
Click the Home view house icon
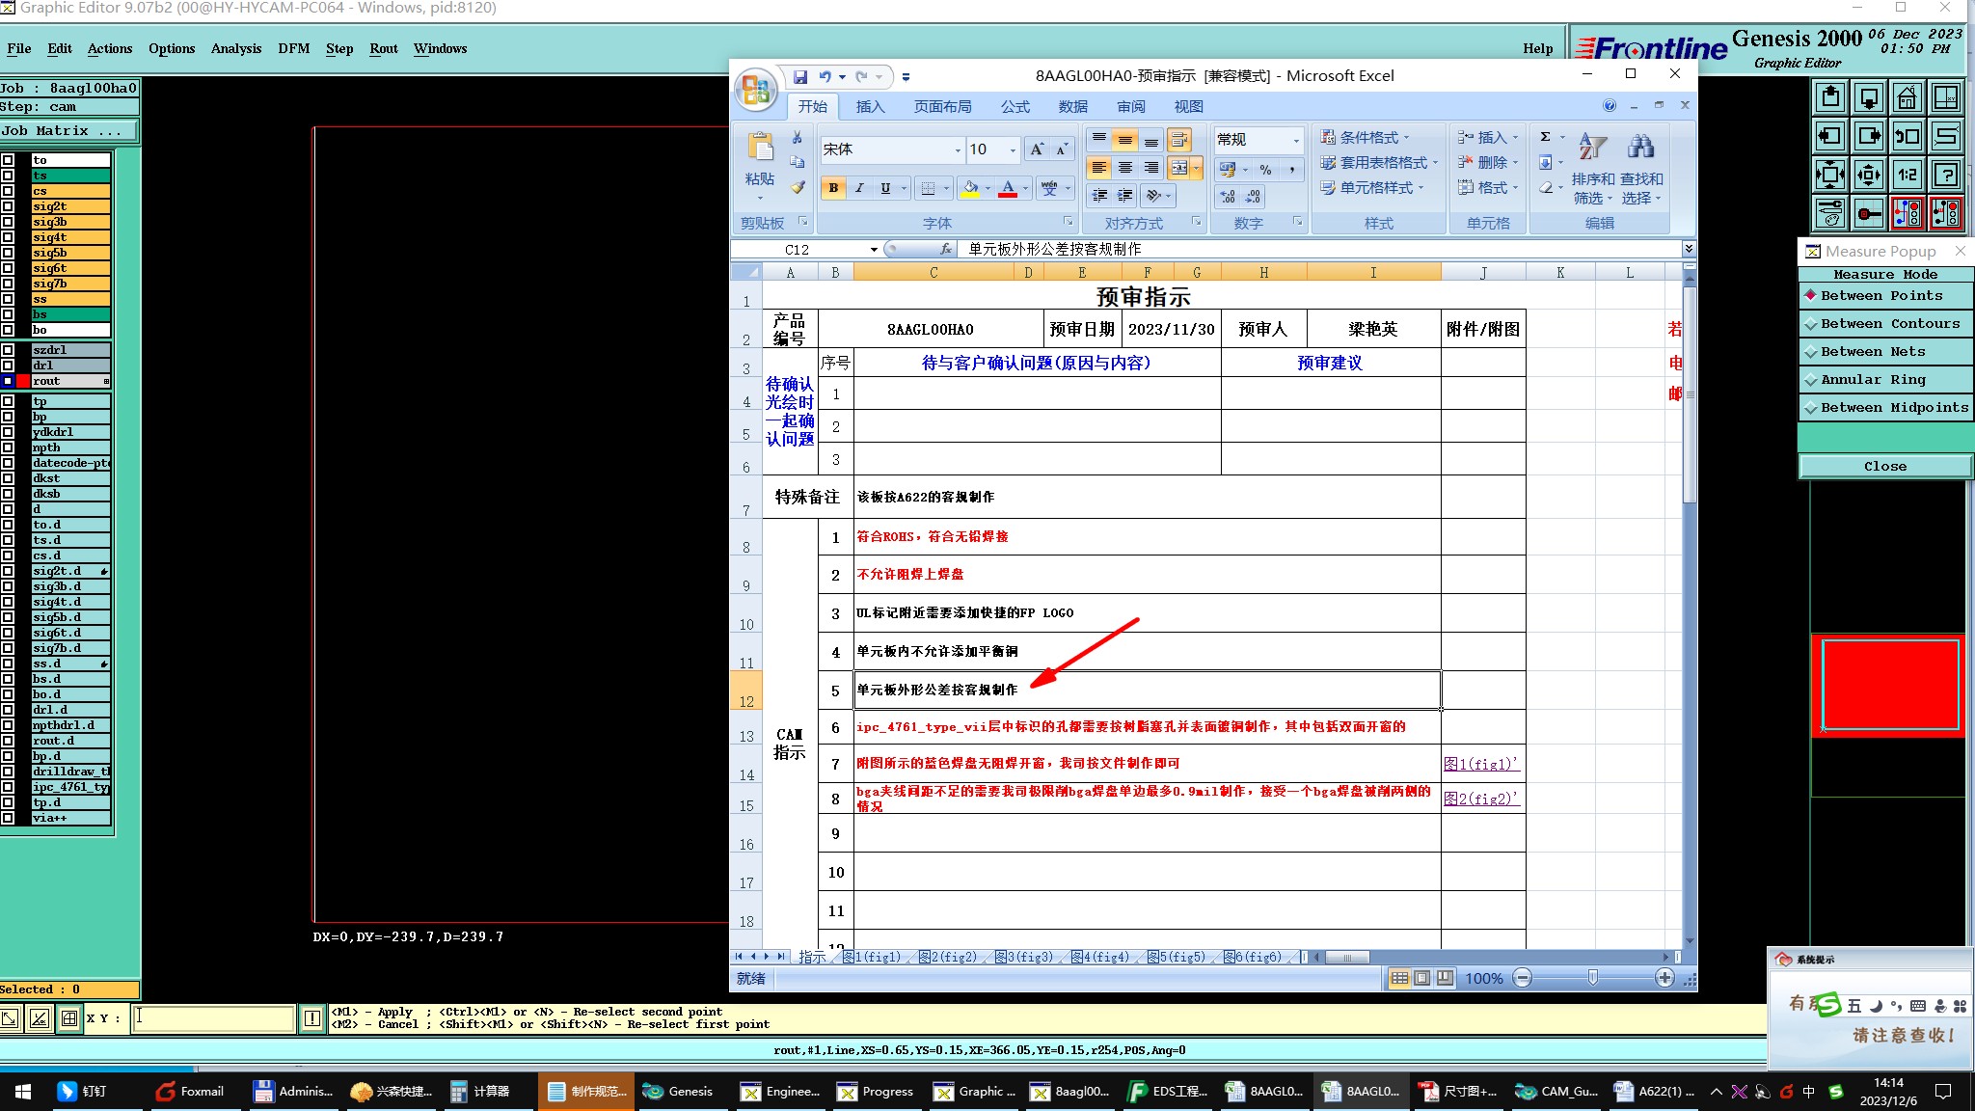pos(1907,98)
